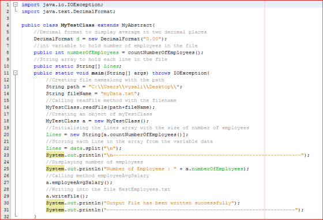The width and height of the screenshot is (323, 220).
Task: Click a.countNumberOfEmployees() on line 20
Action: tap(143, 135)
